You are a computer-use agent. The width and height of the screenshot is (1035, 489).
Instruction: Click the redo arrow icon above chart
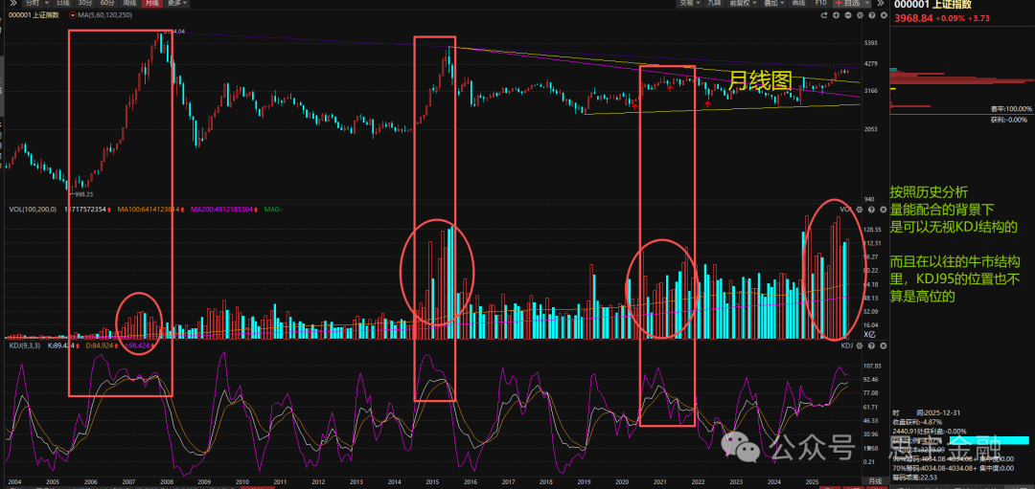[x=824, y=15]
